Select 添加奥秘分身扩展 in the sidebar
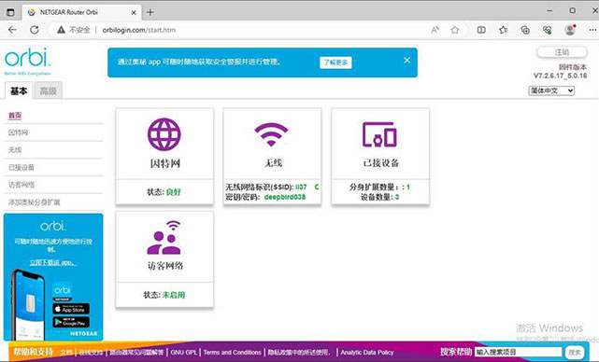The width and height of the screenshot is (599, 362). pyautogui.click(x=35, y=202)
